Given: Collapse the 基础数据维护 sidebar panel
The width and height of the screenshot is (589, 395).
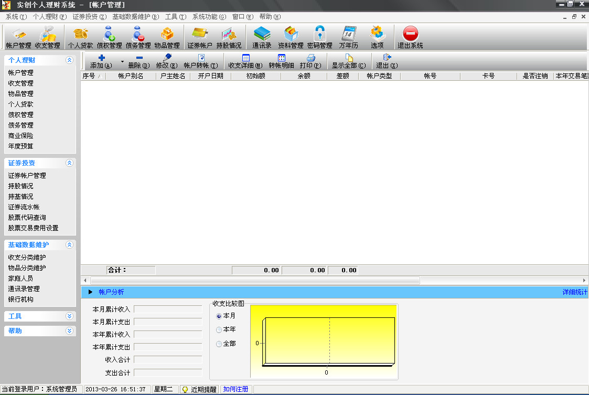Looking at the screenshot, I should point(69,244).
